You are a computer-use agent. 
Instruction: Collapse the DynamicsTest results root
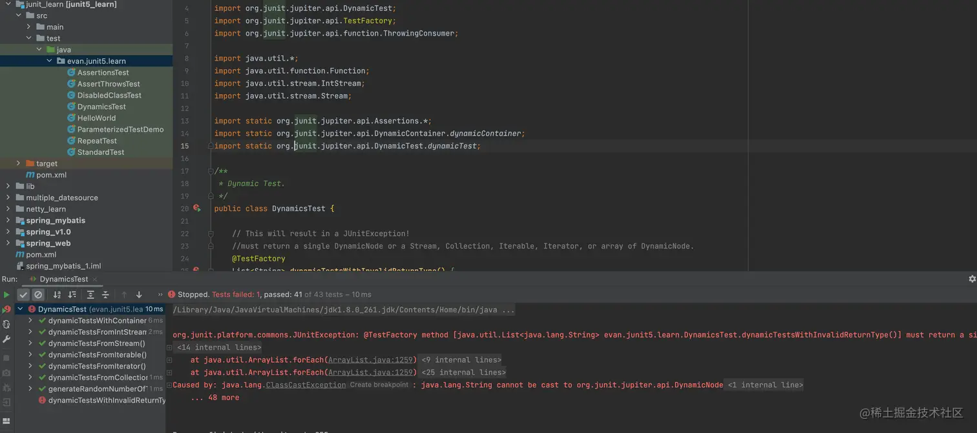click(20, 309)
